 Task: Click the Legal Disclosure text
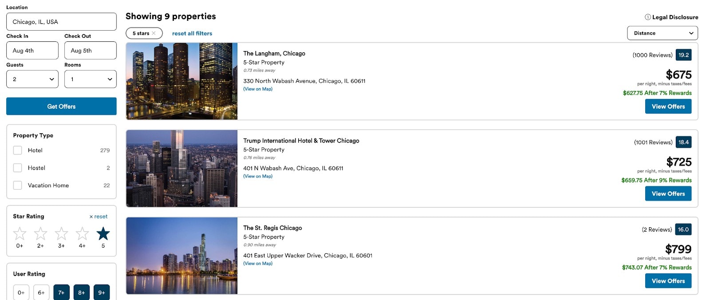(x=675, y=17)
